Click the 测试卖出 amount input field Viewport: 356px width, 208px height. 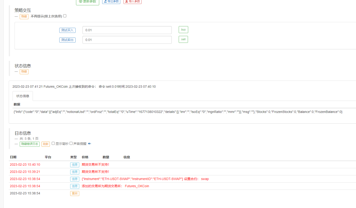click(x=127, y=40)
